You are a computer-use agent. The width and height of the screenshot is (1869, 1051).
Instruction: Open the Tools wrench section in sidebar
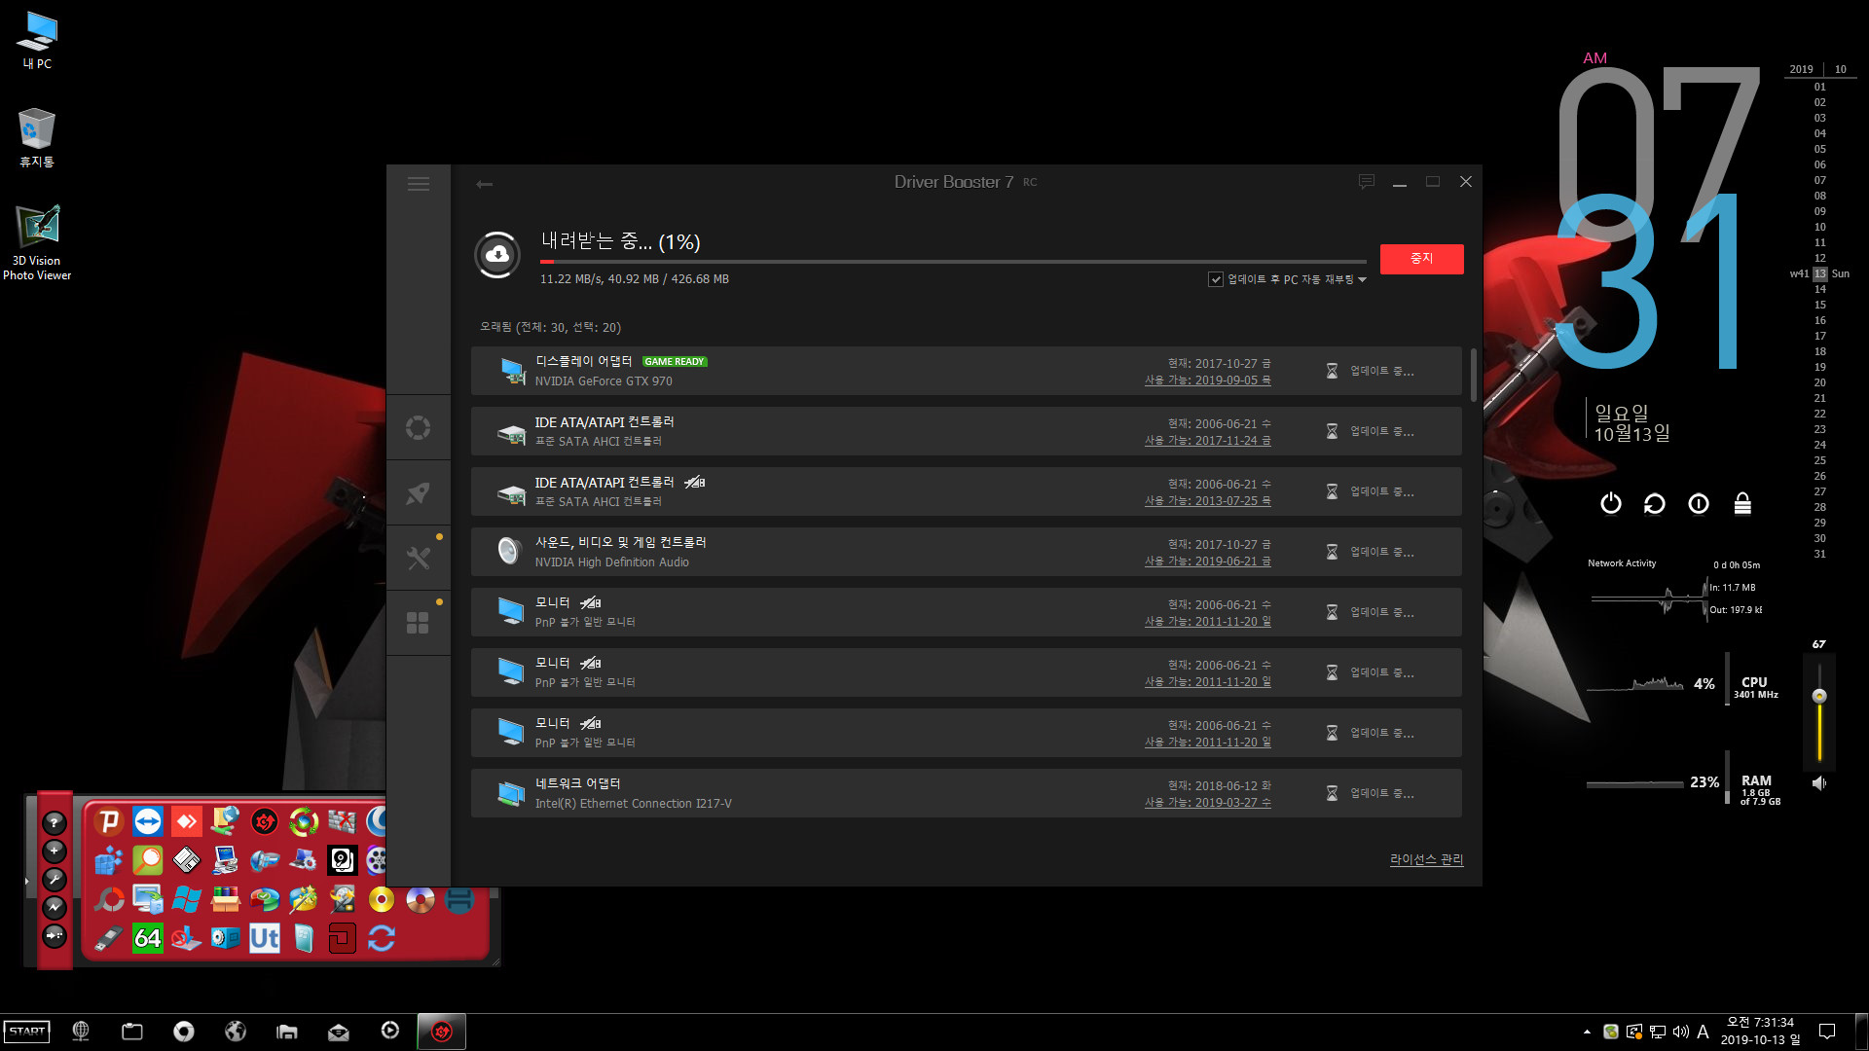click(419, 559)
